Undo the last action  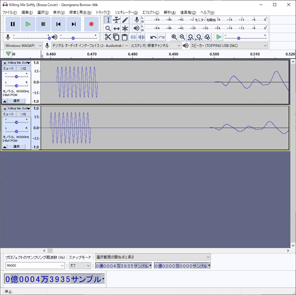(153, 37)
